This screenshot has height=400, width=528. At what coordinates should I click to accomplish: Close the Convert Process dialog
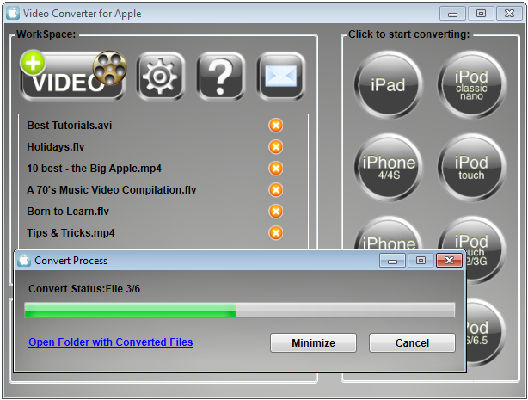[449, 260]
